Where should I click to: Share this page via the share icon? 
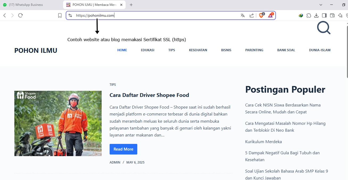[252, 15]
